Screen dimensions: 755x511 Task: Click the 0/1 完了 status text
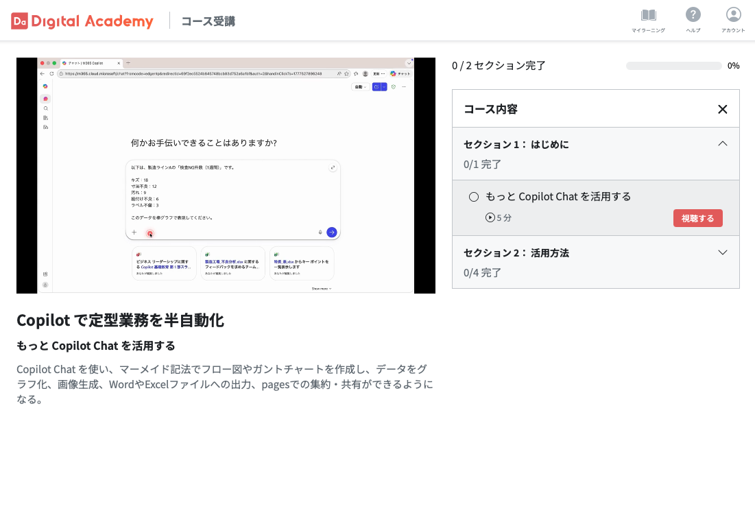coord(482,164)
